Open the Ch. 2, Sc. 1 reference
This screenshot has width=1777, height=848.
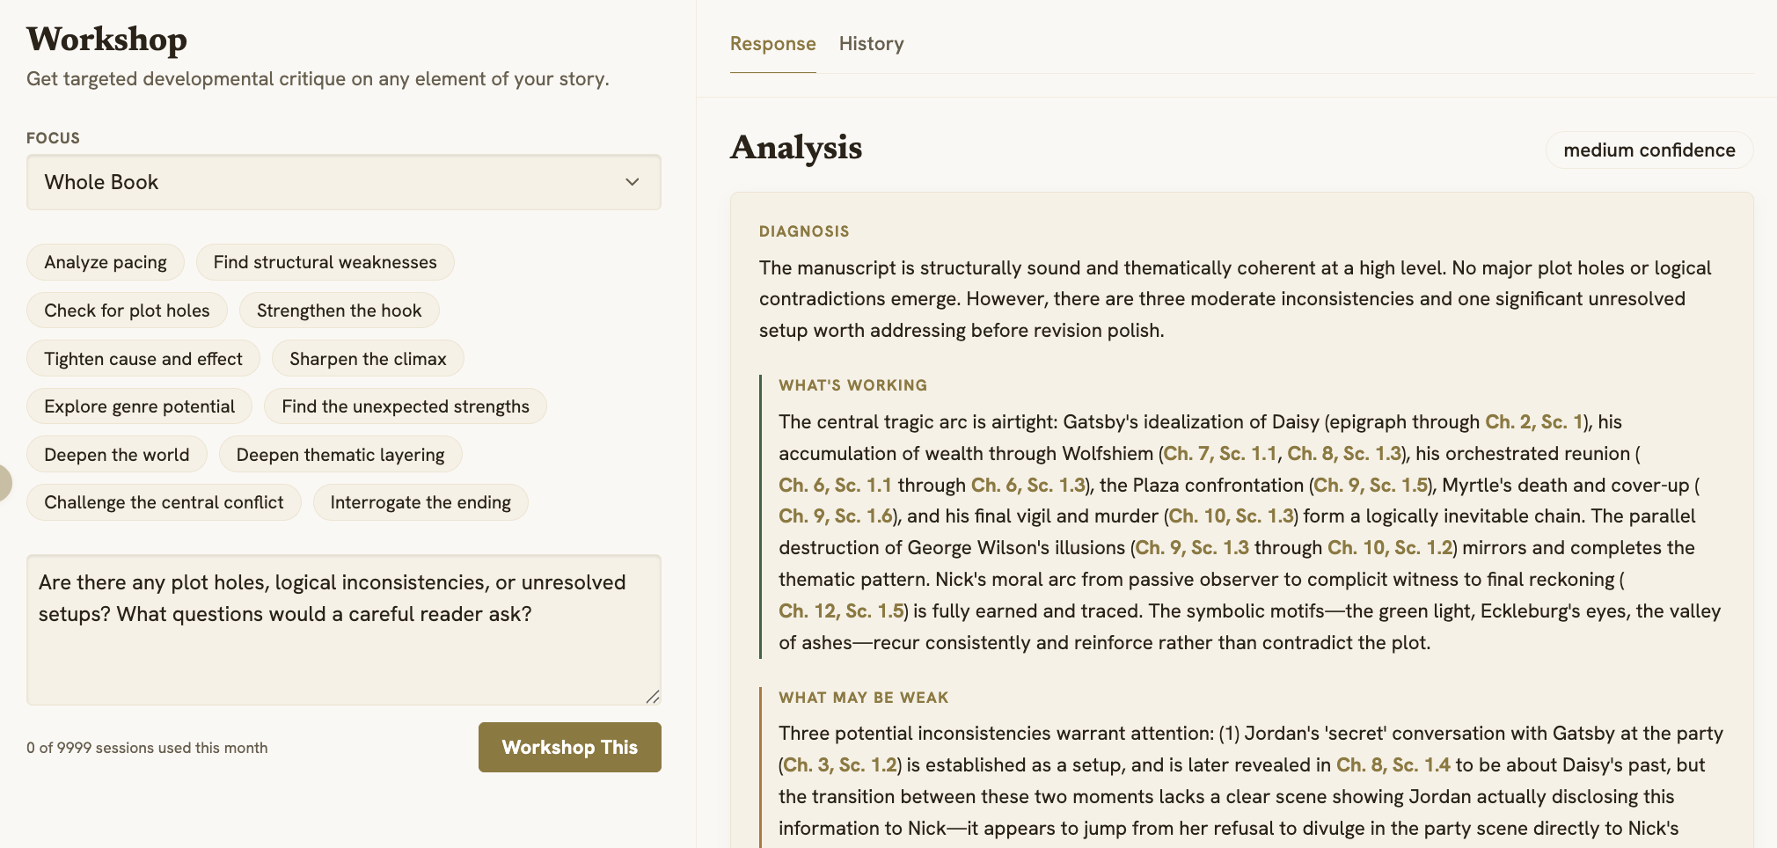tap(1534, 422)
